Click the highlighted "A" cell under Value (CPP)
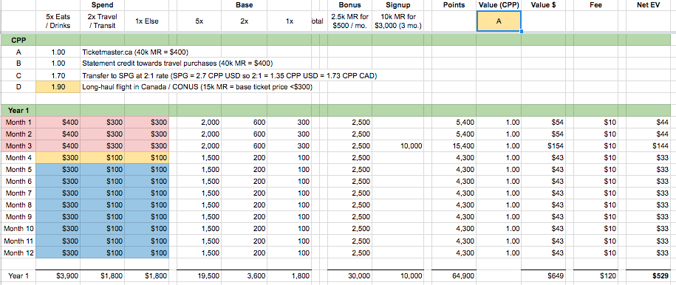The width and height of the screenshot is (676, 285). tap(499, 21)
